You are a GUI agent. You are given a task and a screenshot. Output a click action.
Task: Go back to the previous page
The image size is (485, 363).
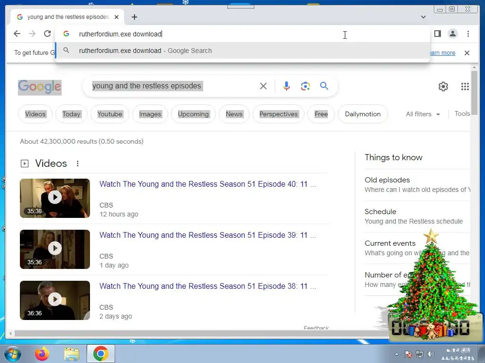(17, 34)
